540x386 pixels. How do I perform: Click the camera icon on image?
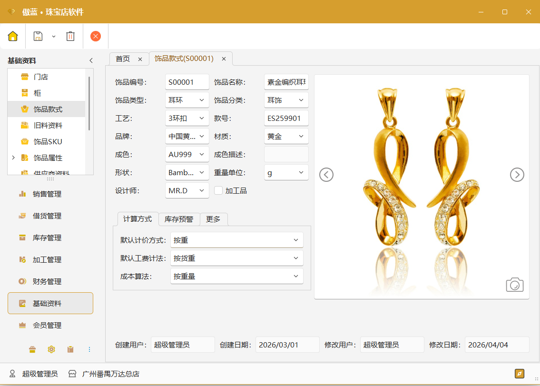click(514, 285)
